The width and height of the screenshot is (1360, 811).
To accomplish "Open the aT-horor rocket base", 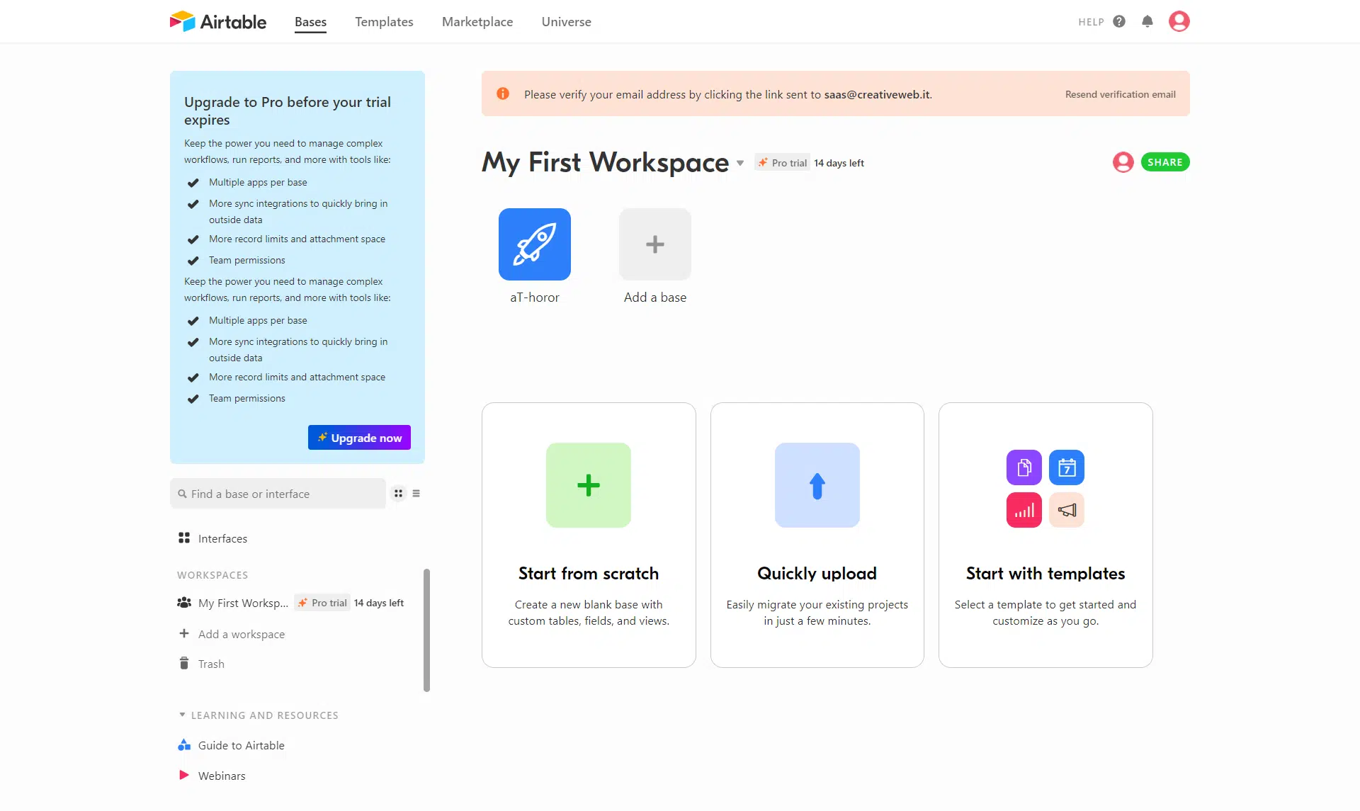I will point(535,244).
